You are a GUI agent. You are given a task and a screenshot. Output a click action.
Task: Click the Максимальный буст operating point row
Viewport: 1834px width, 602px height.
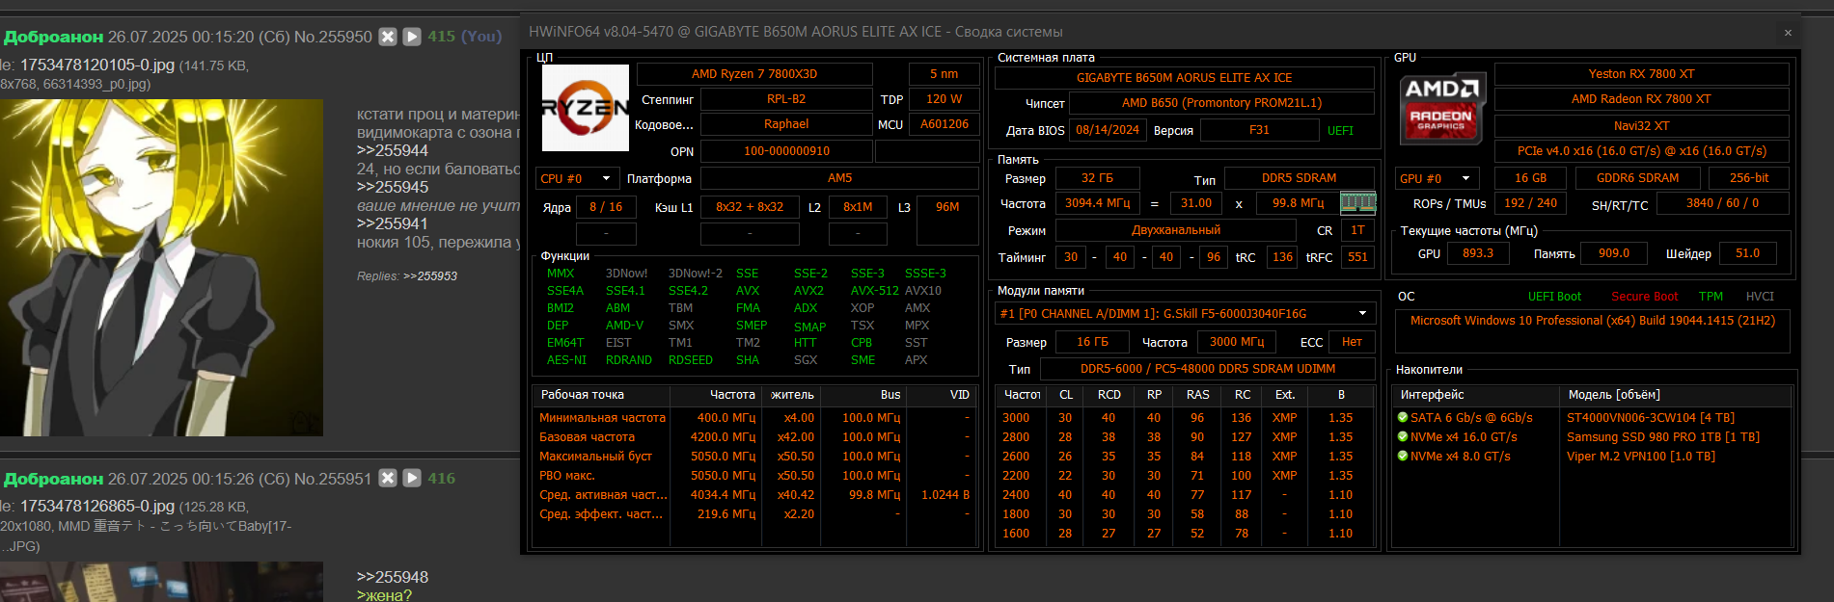[x=753, y=457]
